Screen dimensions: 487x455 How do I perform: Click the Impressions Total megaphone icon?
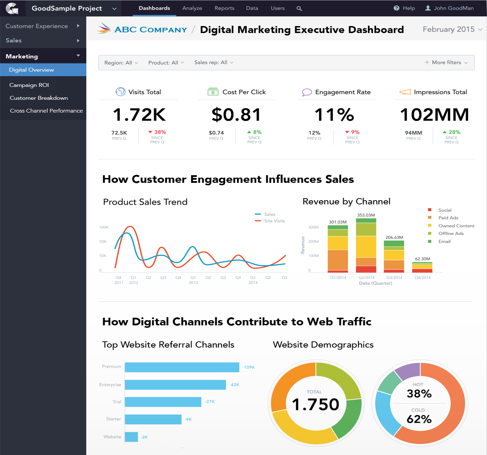coord(405,92)
